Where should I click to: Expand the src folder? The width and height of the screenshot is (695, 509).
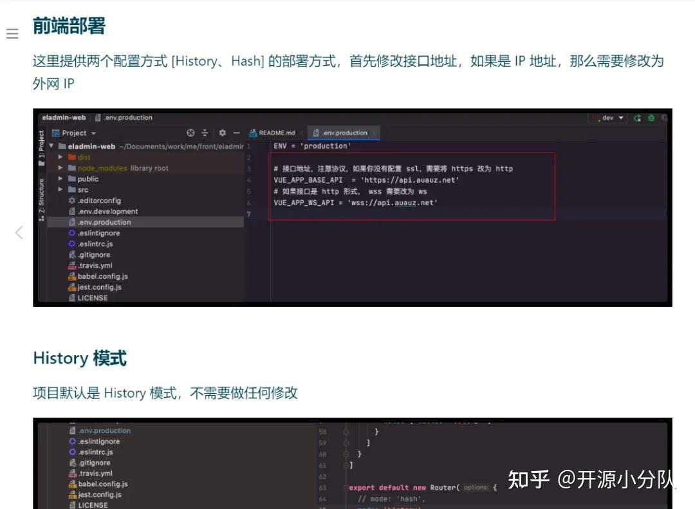click(59, 190)
